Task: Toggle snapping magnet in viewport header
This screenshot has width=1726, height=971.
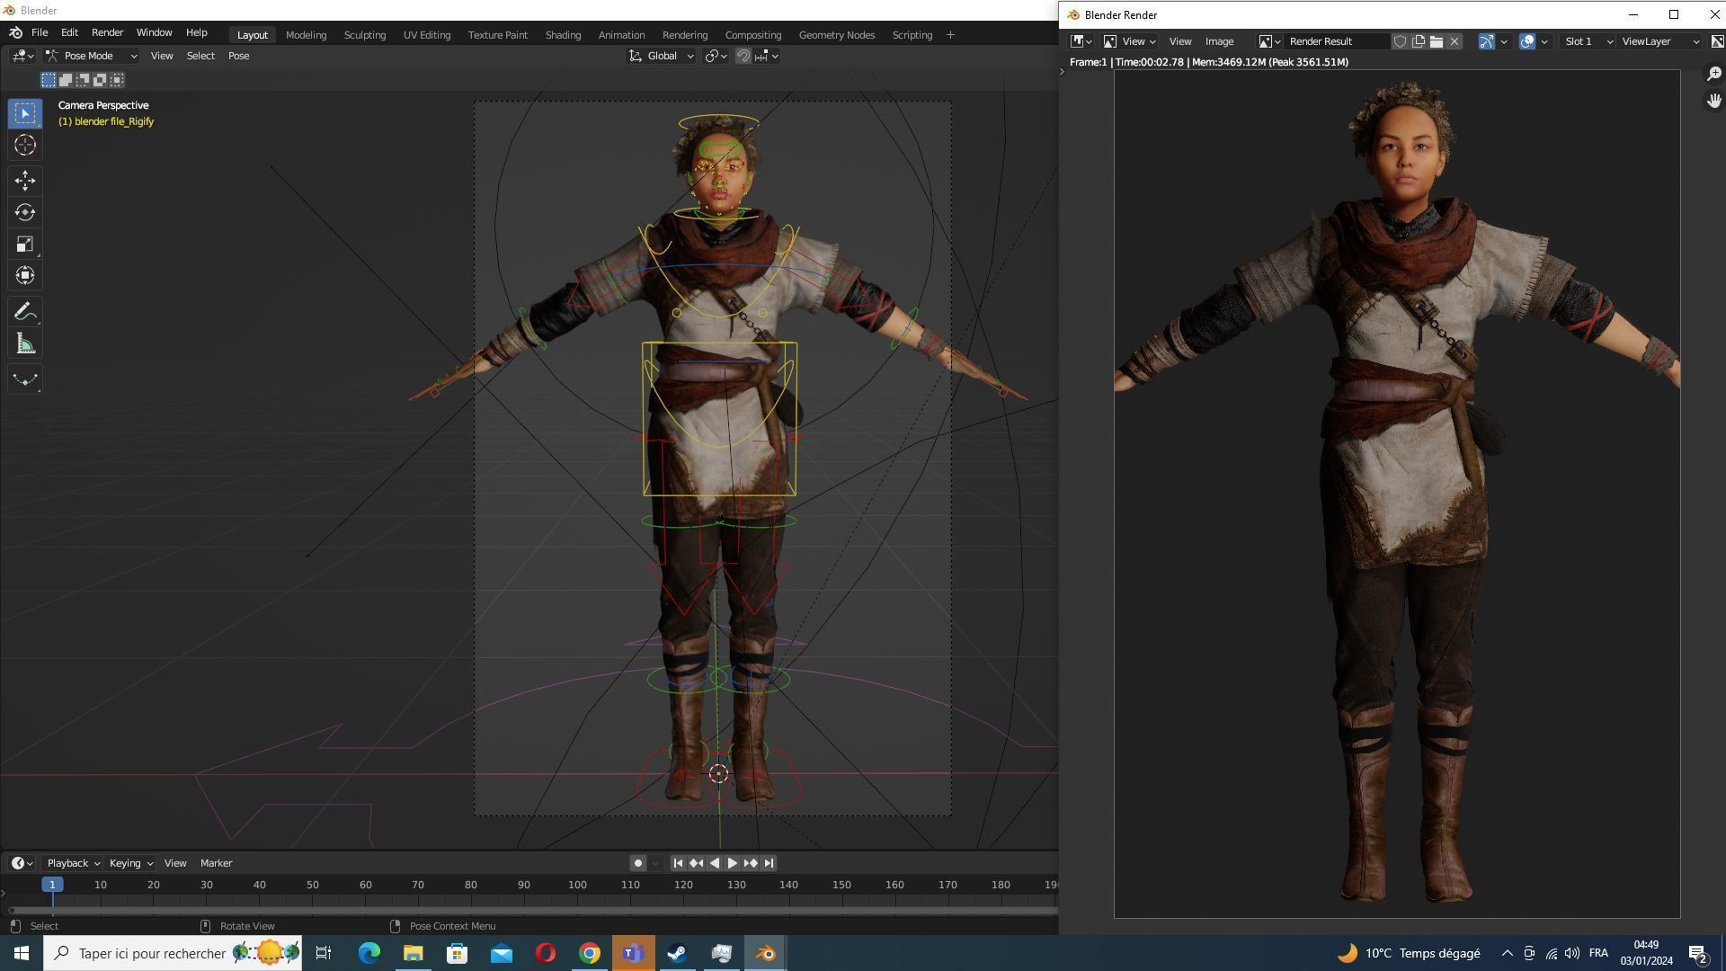Action: pos(743,56)
